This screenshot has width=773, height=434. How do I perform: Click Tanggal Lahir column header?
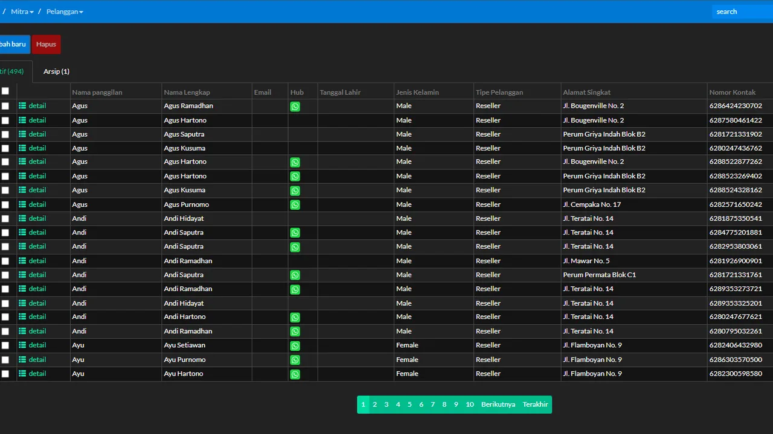point(340,92)
